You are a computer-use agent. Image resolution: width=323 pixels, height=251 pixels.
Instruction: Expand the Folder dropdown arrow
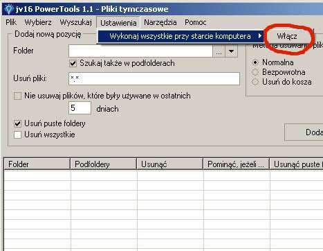231,51
